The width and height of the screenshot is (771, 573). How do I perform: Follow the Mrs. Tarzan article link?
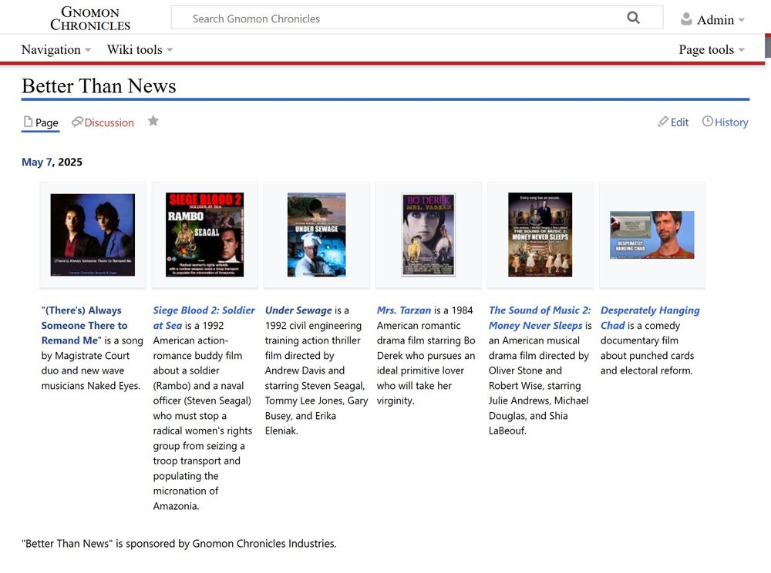pos(404,310)
